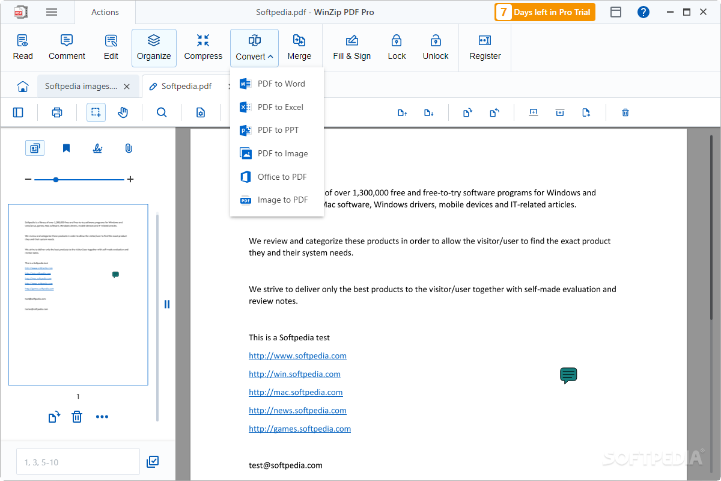
Task: Show the bookmarks panel
Action: click(66, 148)
